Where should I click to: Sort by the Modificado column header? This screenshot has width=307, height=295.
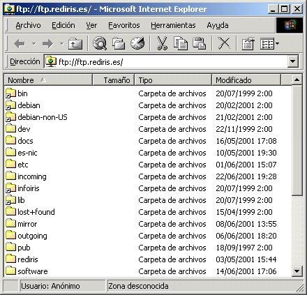point(246,80)
